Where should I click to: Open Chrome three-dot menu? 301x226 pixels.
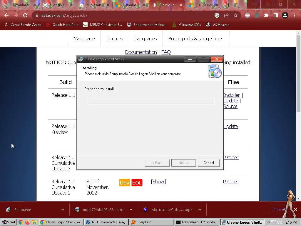tap(295, 15)
